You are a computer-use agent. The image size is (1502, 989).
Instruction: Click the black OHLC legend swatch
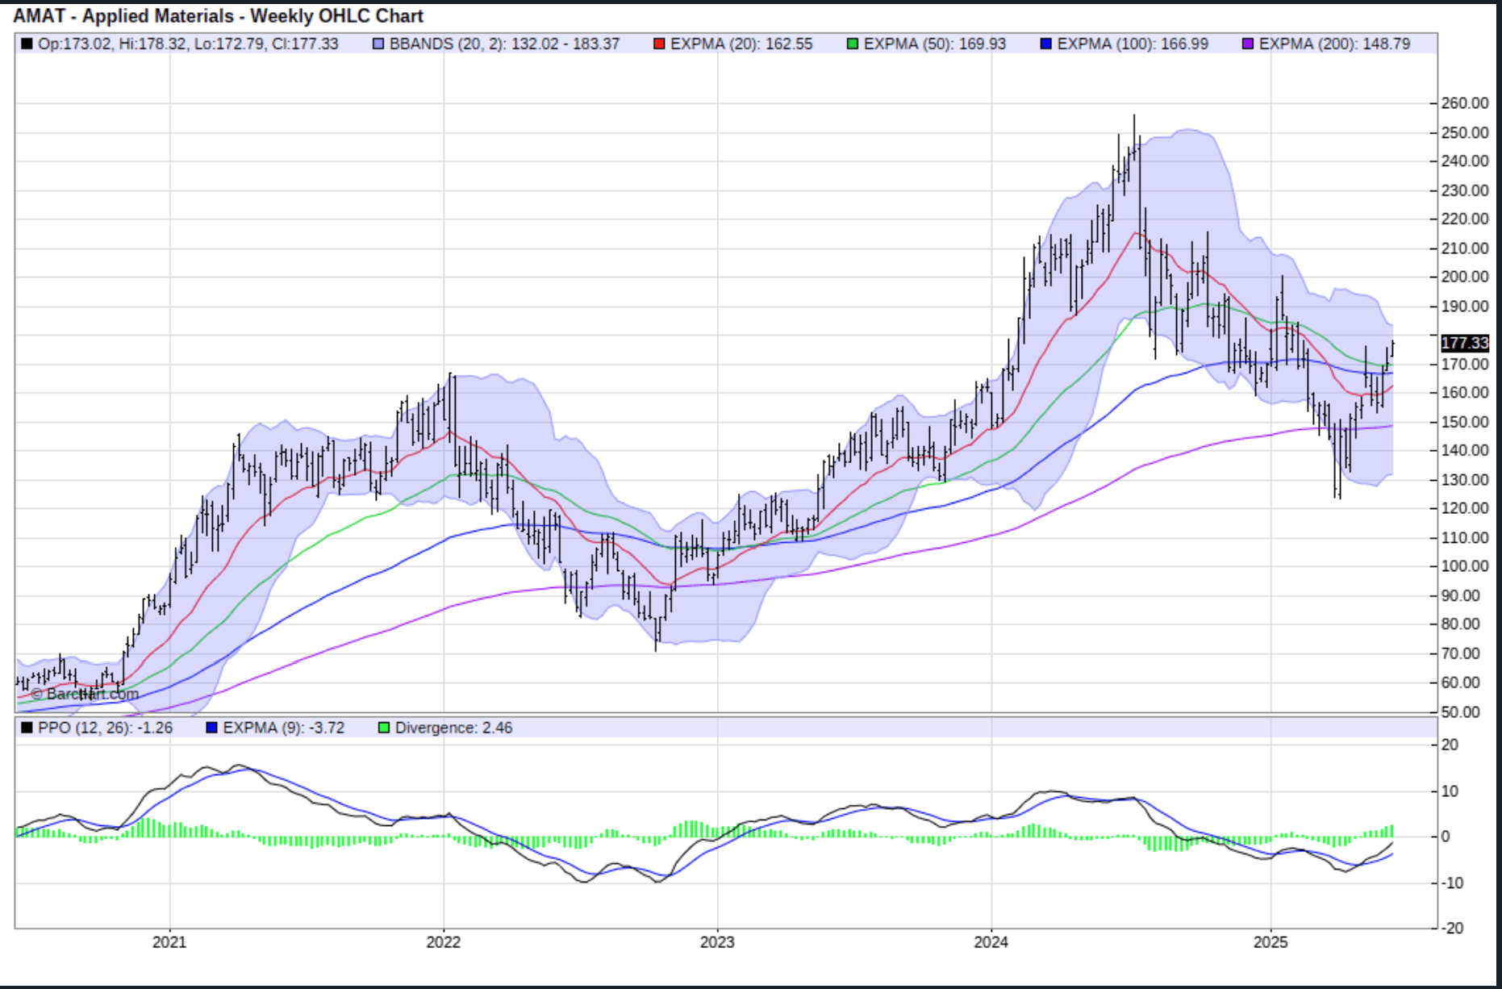27,44
